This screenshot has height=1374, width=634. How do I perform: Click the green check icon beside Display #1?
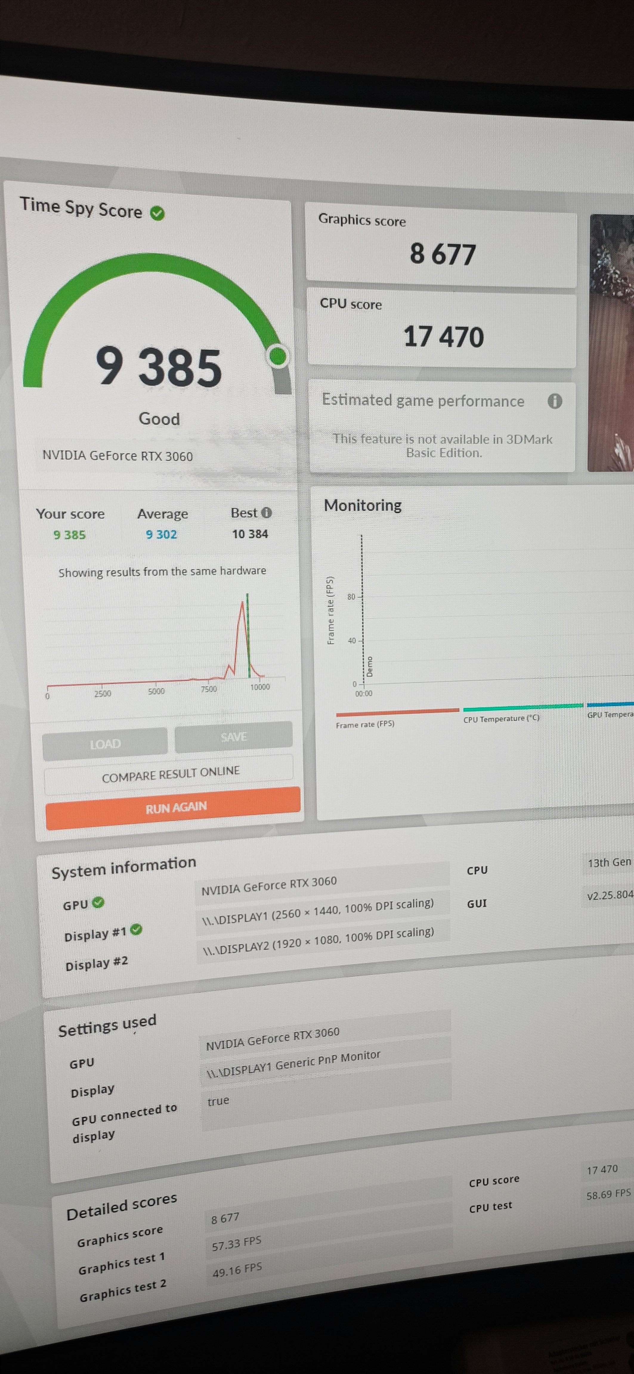coord(137,930)
